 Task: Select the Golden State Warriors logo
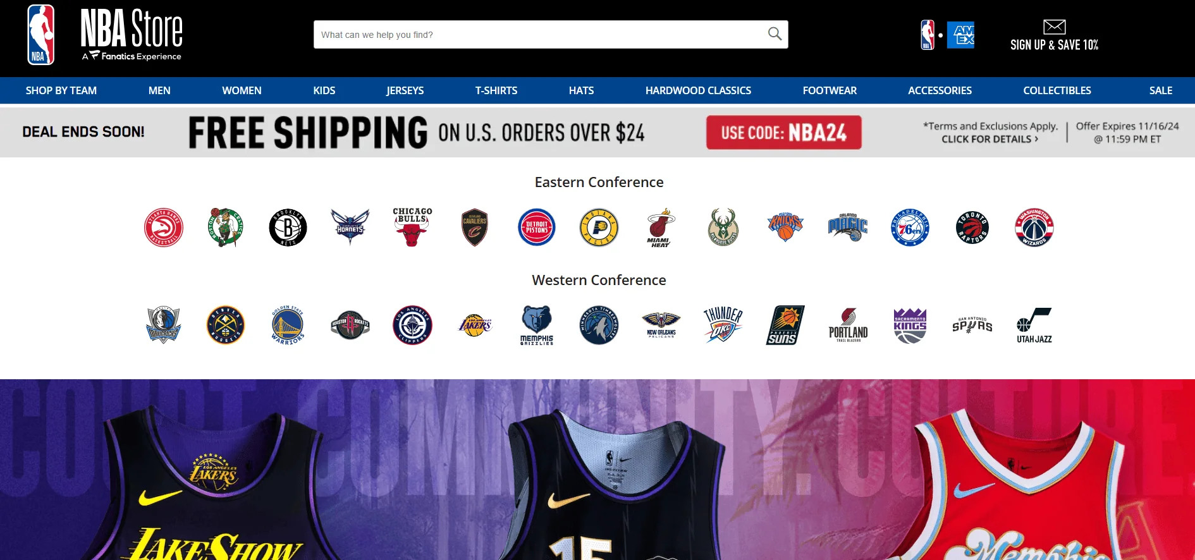(x=288, y=326)
